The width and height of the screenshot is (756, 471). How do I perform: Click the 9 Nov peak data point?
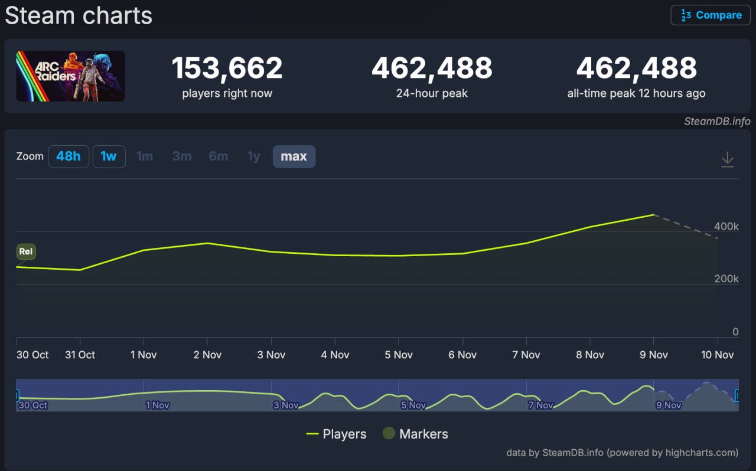click(653, 215)
